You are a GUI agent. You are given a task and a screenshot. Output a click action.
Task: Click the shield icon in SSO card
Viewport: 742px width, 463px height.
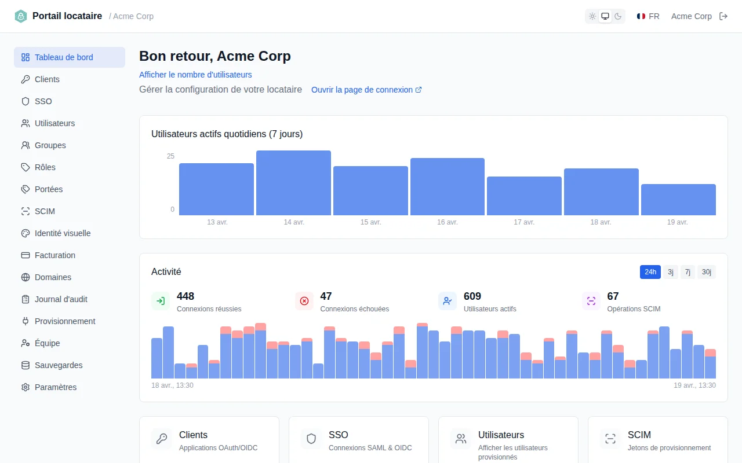(311, 439)
